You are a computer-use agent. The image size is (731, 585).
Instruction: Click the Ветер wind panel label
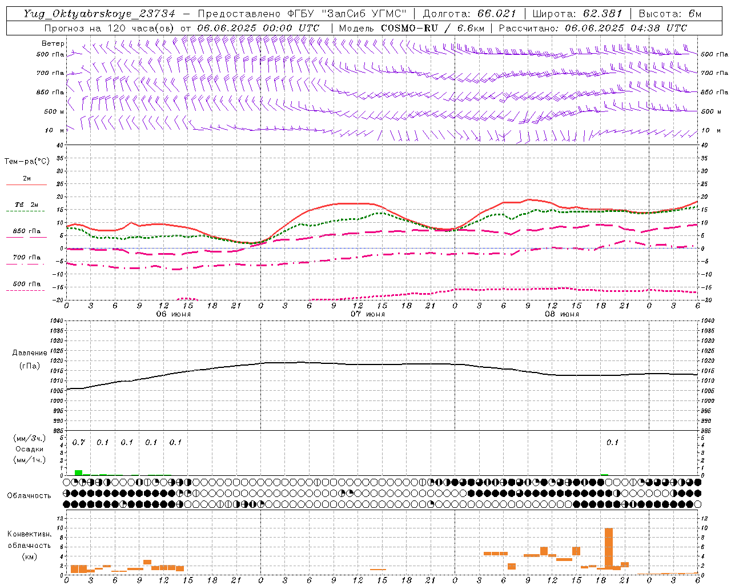point(53,43)
